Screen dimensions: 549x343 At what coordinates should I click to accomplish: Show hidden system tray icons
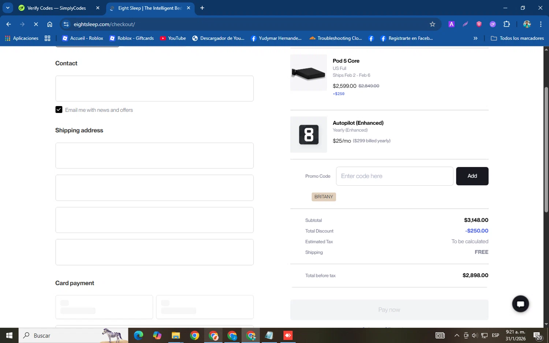pyautogui.click(x=457, y=335)
